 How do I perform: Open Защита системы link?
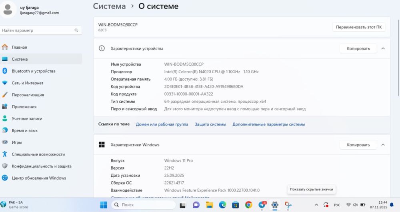point(210,124)
